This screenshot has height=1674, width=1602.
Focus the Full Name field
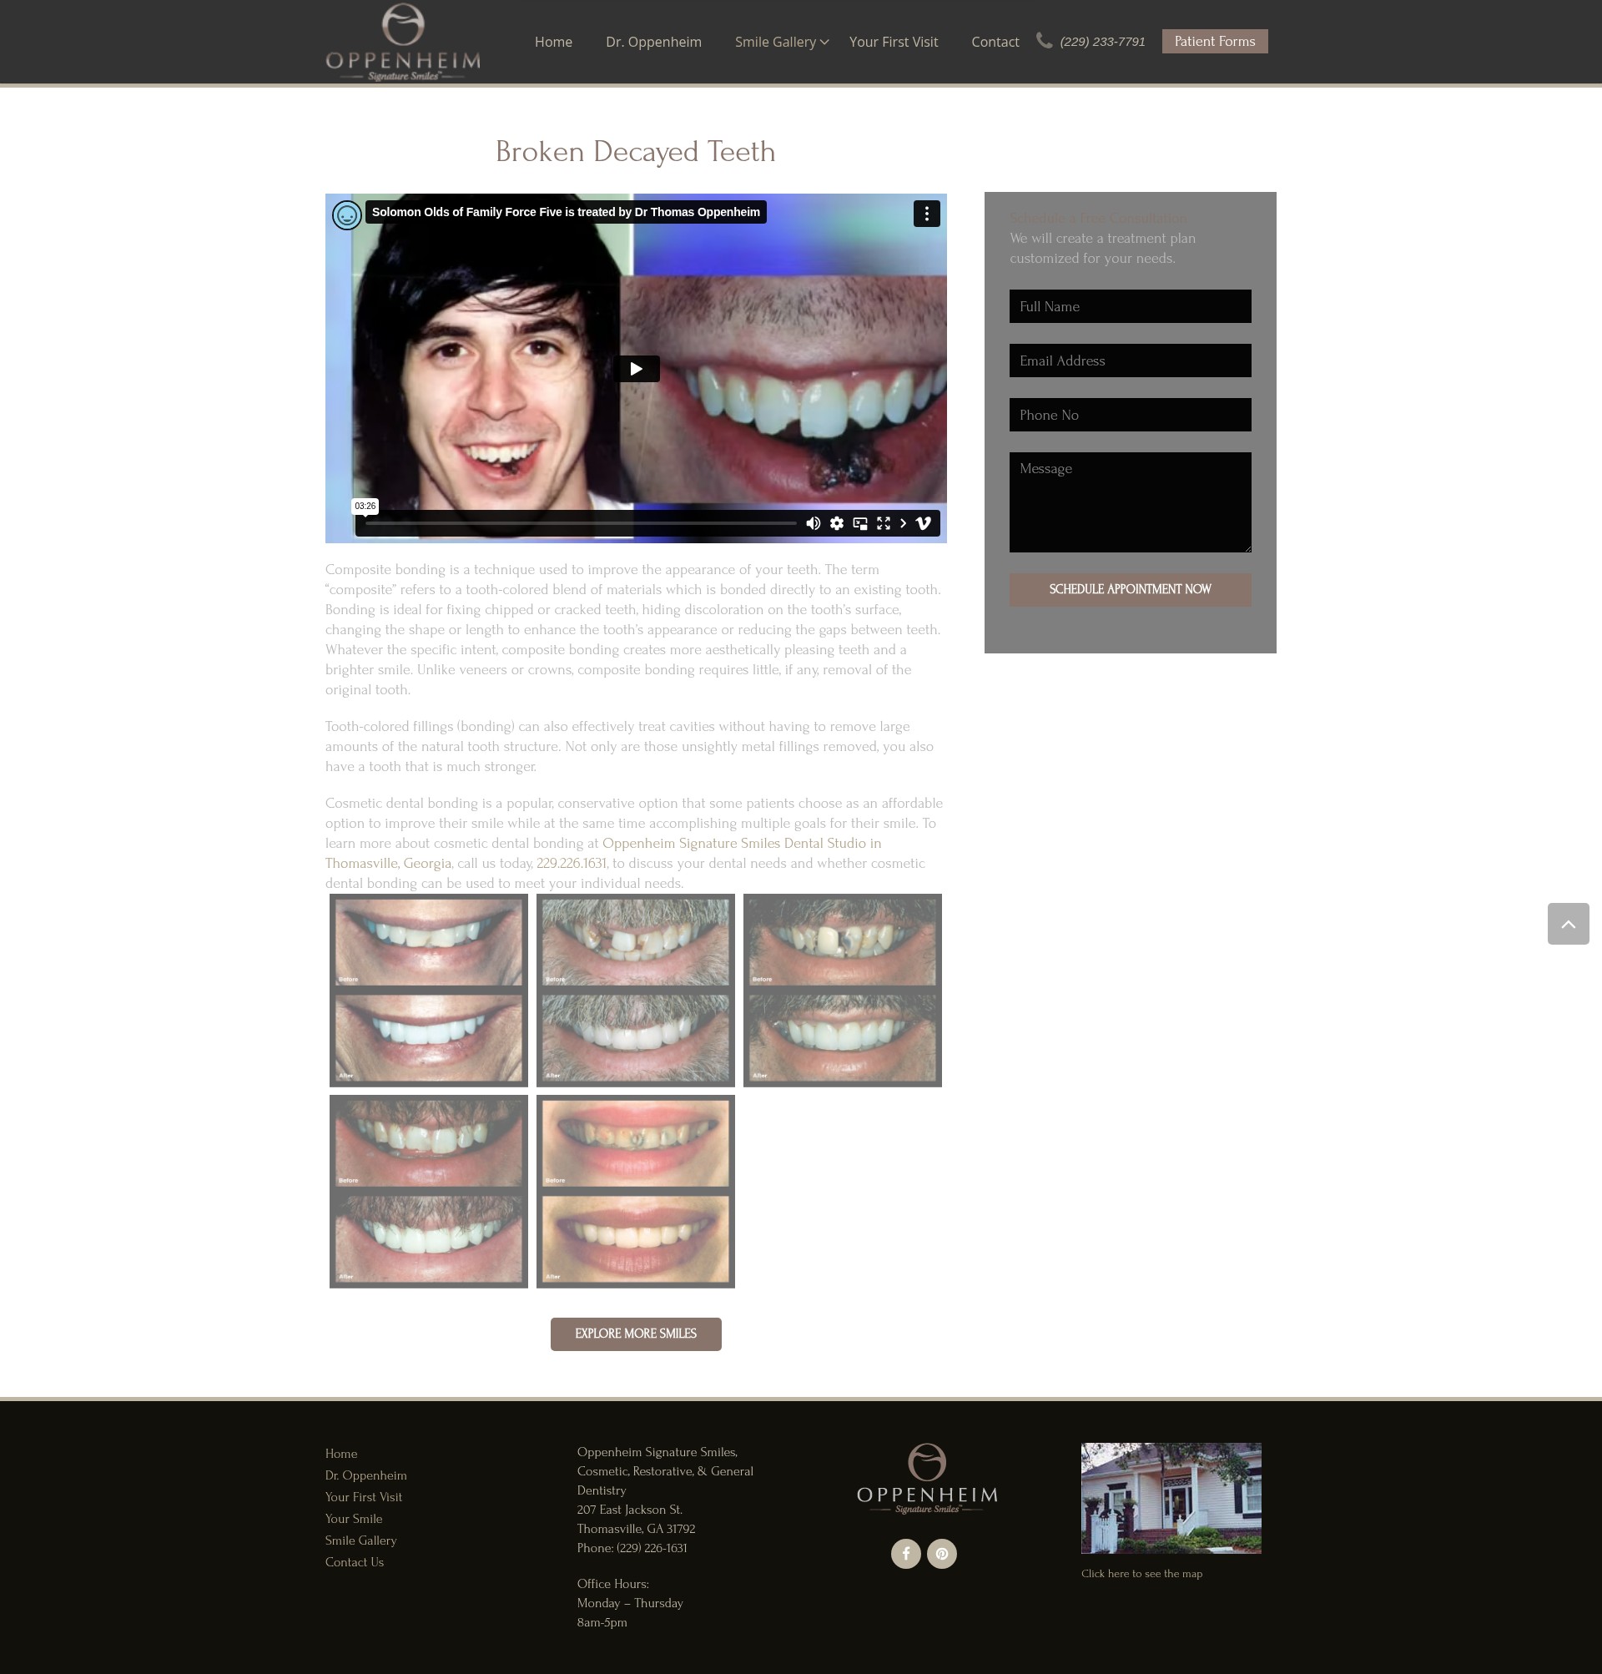click(x=1130, y=305)
